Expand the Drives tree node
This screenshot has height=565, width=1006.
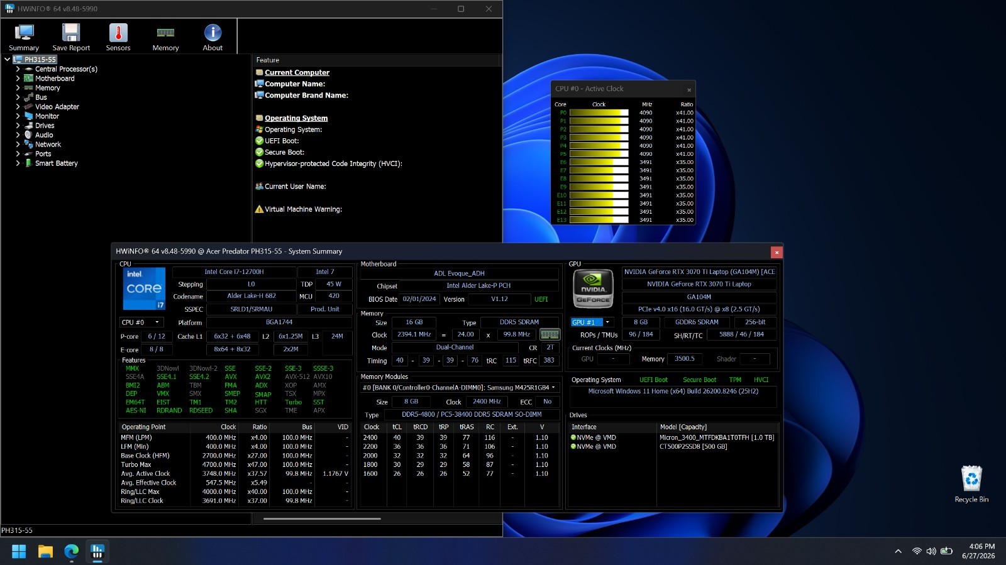18,126
